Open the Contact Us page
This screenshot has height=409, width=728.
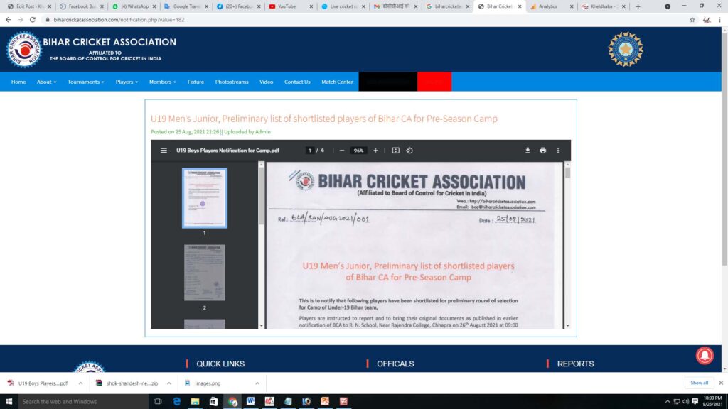point(297,82)
